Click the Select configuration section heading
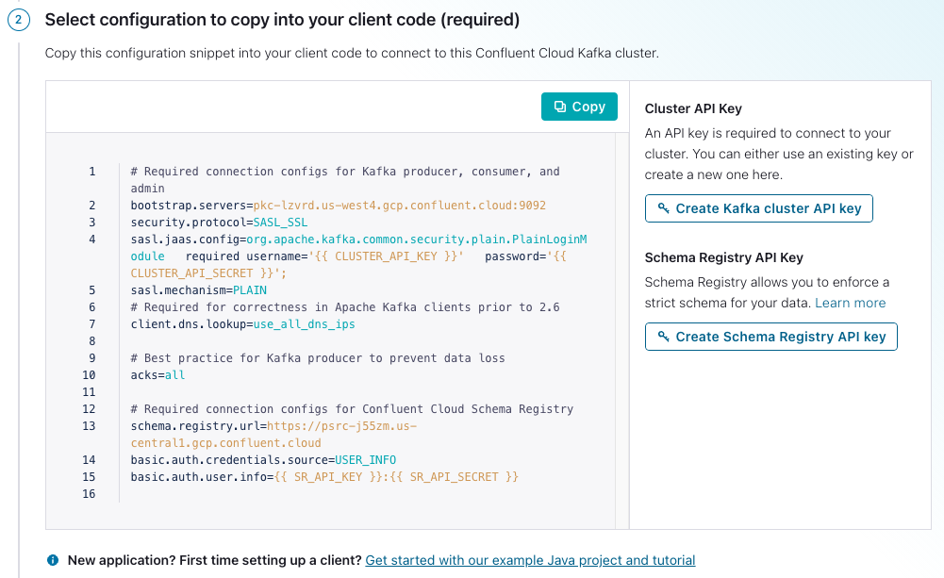 282,20
